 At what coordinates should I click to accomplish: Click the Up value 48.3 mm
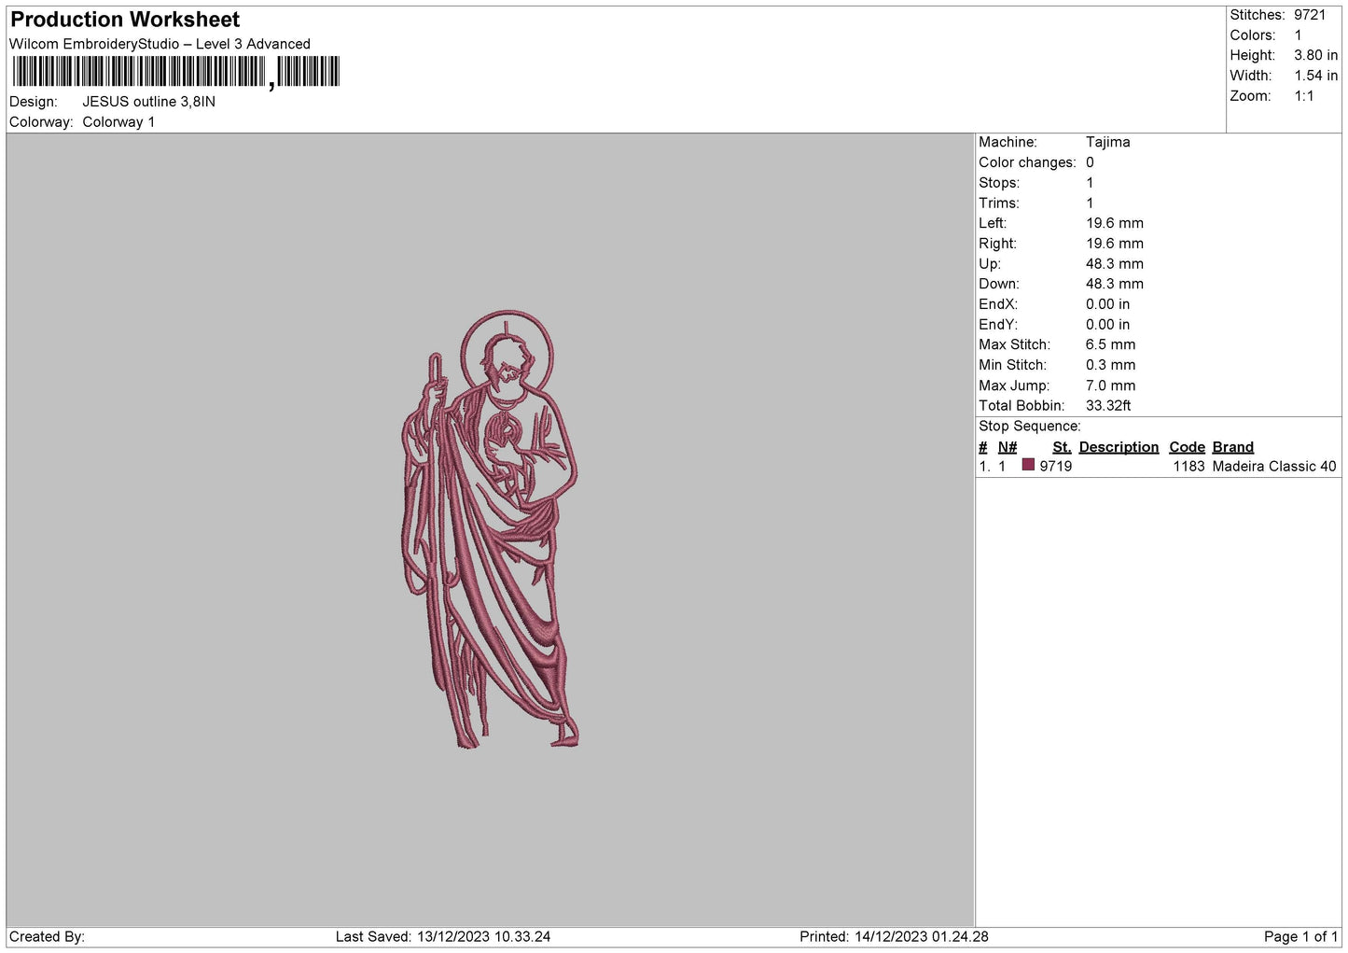click(x=1115, y=264)
